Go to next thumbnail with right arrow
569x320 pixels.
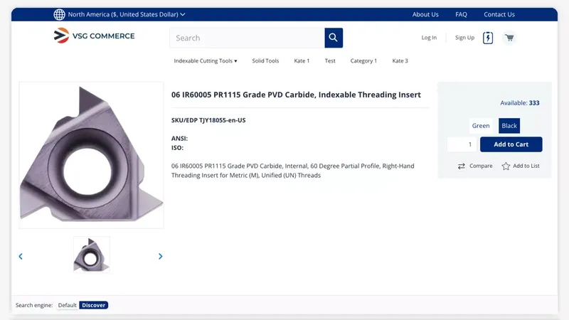pos(160,256)
